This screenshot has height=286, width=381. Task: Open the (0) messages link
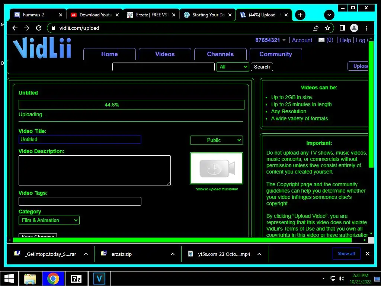330,40
